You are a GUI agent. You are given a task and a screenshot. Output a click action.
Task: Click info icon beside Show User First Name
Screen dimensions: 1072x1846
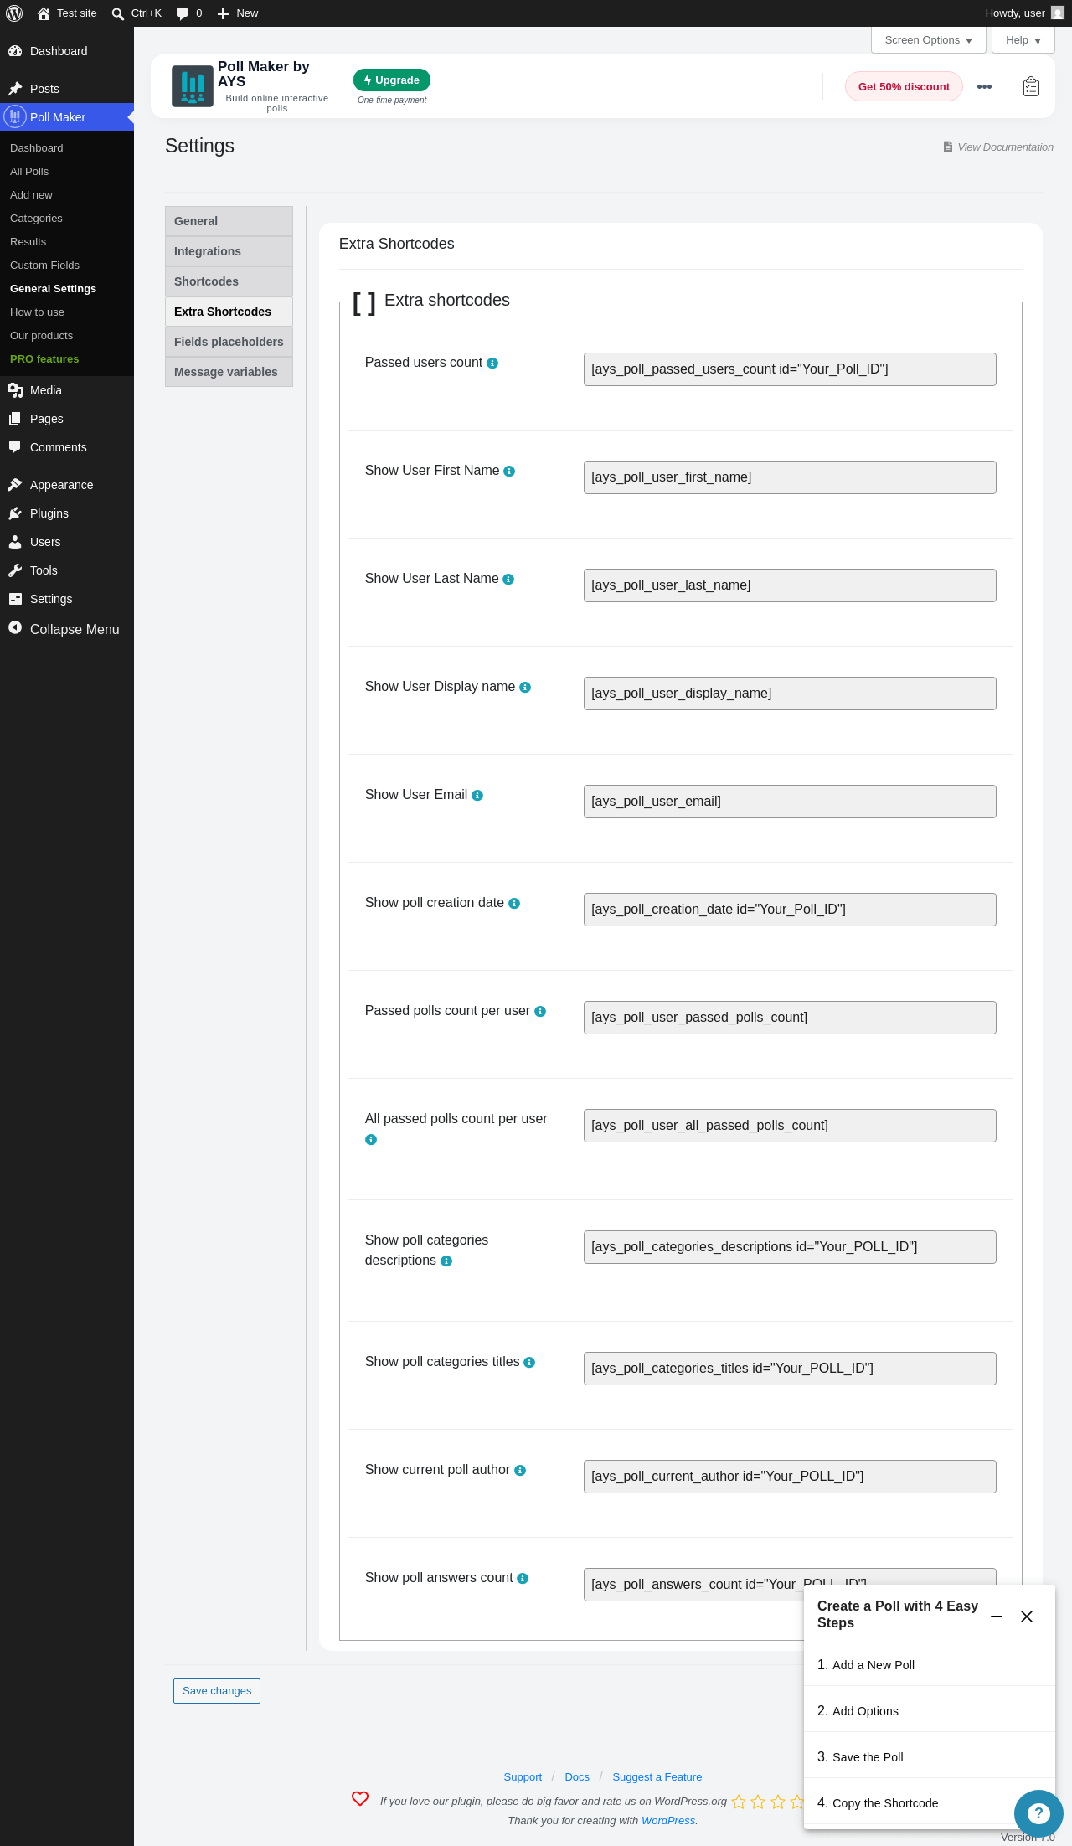509,472
